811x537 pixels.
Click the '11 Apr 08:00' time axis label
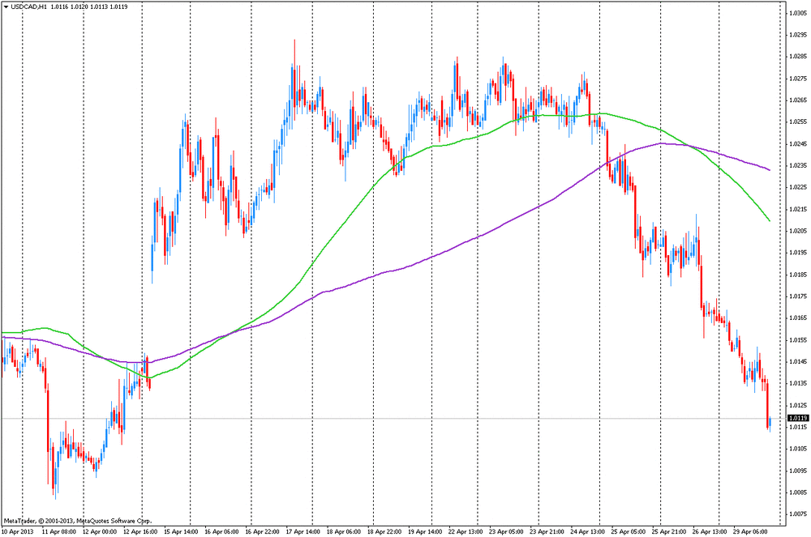click(x=59, y=531)
